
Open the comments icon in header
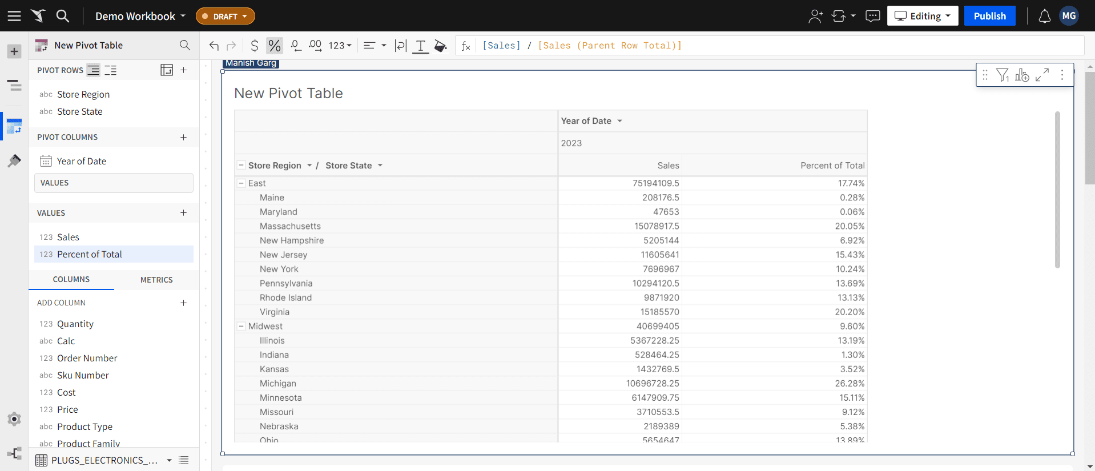pos(872,16)
